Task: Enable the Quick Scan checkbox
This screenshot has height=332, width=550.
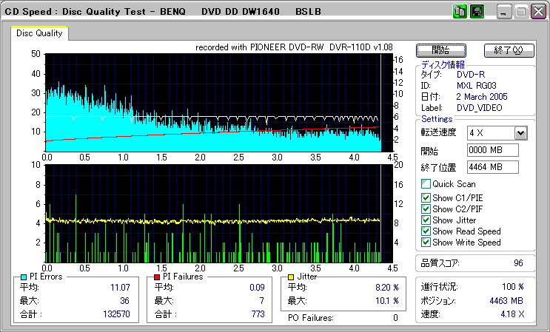Action: pos(426,184)
